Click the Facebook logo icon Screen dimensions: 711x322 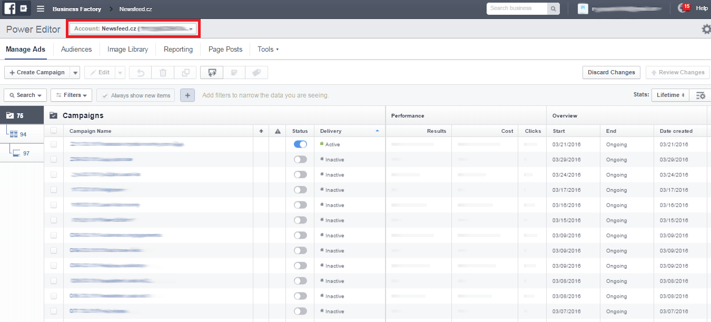click(x=10, y=8)
